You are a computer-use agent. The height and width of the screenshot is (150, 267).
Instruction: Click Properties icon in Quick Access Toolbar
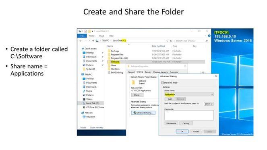pyautogui.click(x=85, y=31)
